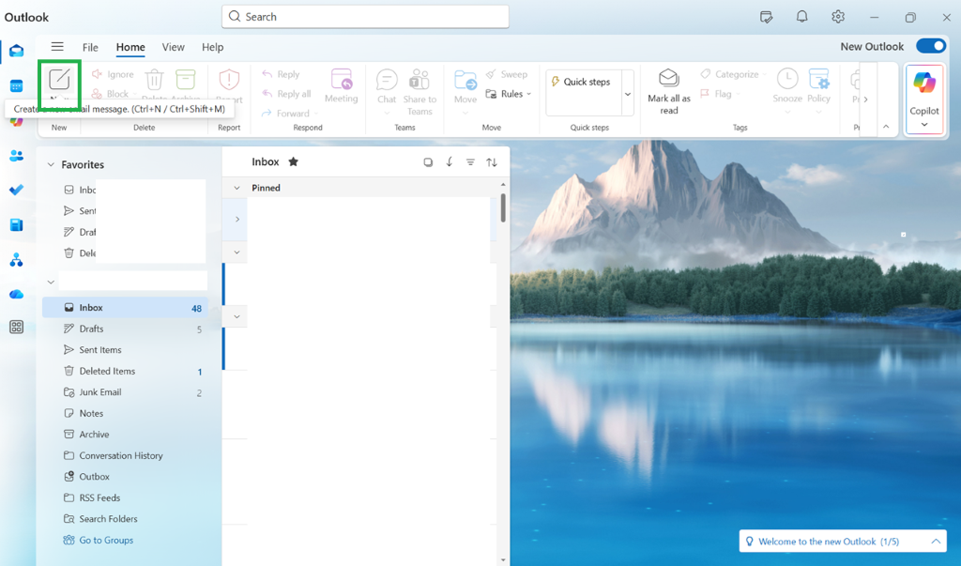Click in the Search box
The width and height of the screenshot is (961, 566).
[x=365, y=17]
